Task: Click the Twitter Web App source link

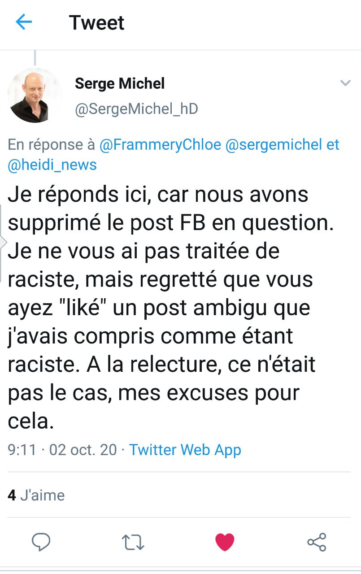Action: point(185,450)
